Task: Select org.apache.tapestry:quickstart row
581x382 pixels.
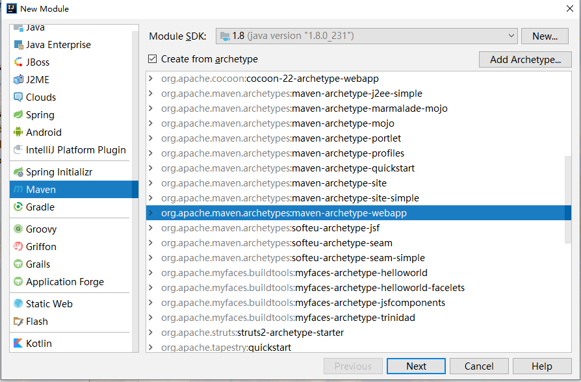Action: coord(358,347)
